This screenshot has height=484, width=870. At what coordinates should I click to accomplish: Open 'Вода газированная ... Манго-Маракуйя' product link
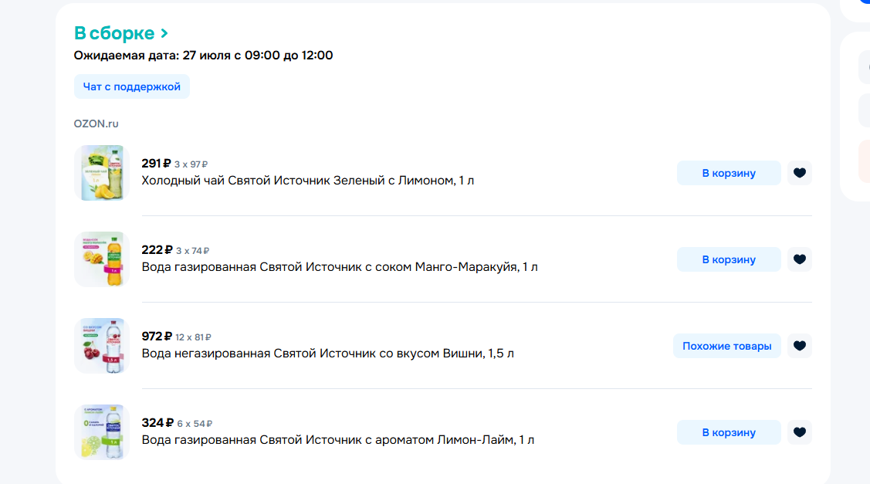tap(340, 267)
